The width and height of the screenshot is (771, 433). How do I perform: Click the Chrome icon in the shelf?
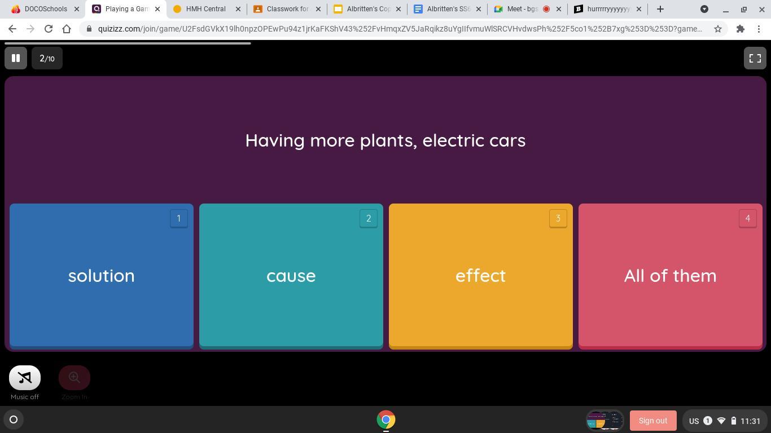[386, 419]
